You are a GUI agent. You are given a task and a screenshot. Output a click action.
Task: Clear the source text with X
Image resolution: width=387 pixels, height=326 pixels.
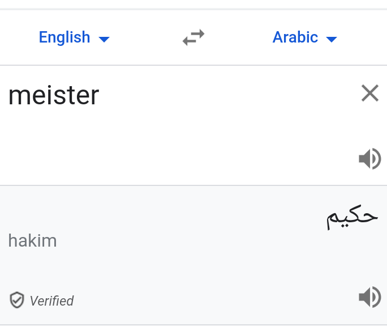[369, 93]
